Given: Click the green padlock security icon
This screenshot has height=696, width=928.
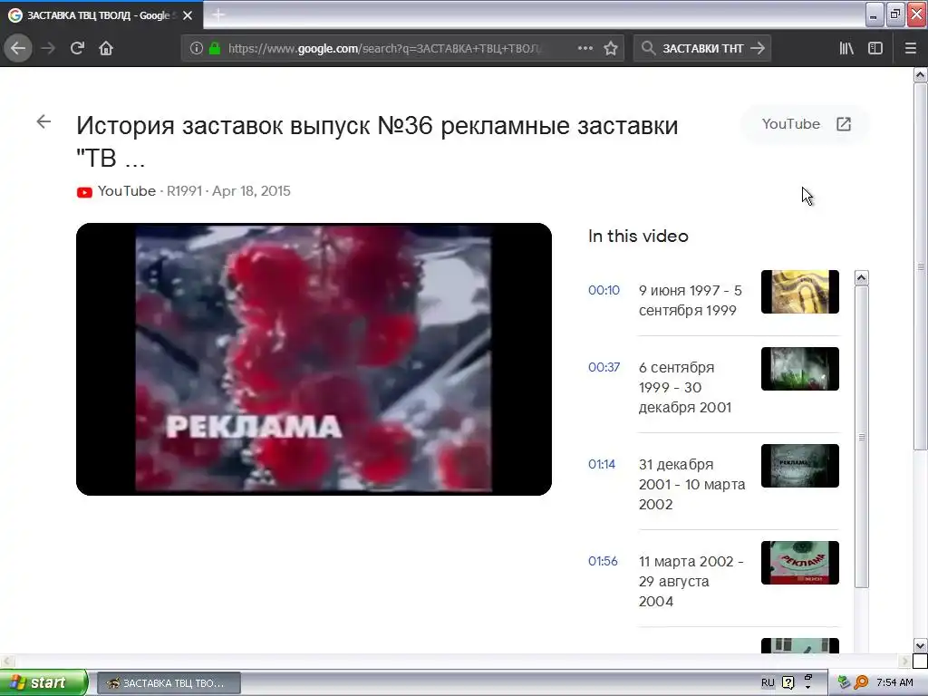Looking at the screenshot, I should tap(215, 49).
